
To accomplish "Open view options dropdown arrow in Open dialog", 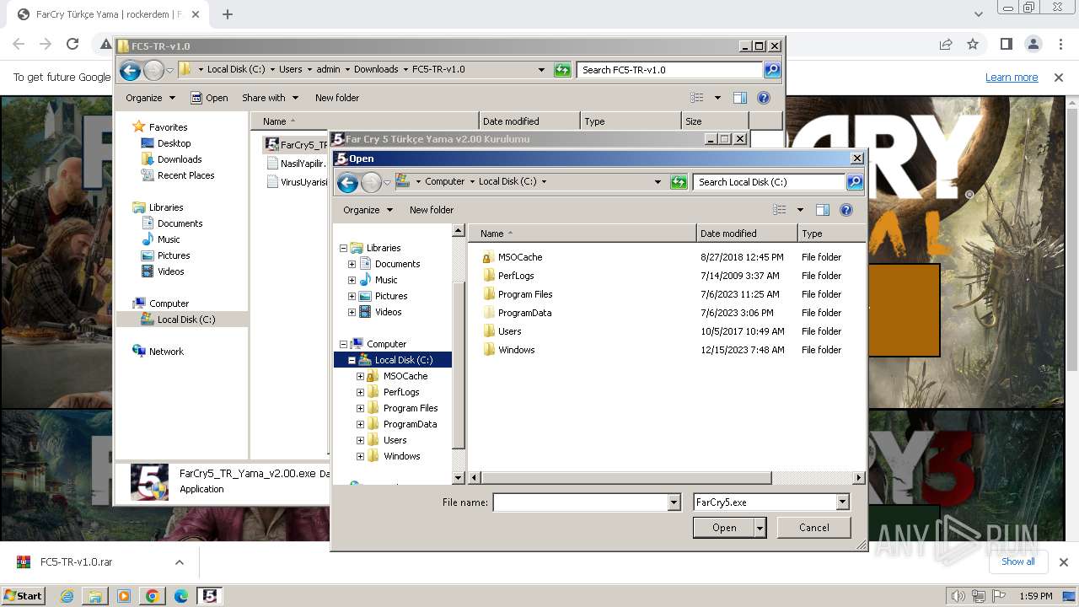I will pos(800,210).
